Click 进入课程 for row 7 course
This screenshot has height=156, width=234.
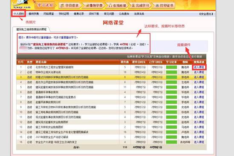(199, 97)
